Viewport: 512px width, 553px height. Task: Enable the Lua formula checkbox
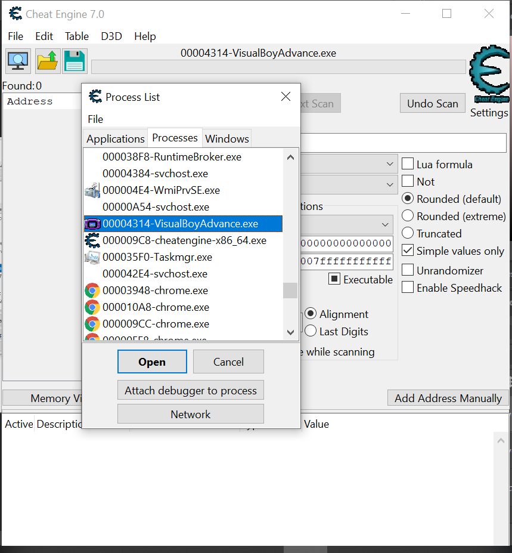tap(408, 164)
